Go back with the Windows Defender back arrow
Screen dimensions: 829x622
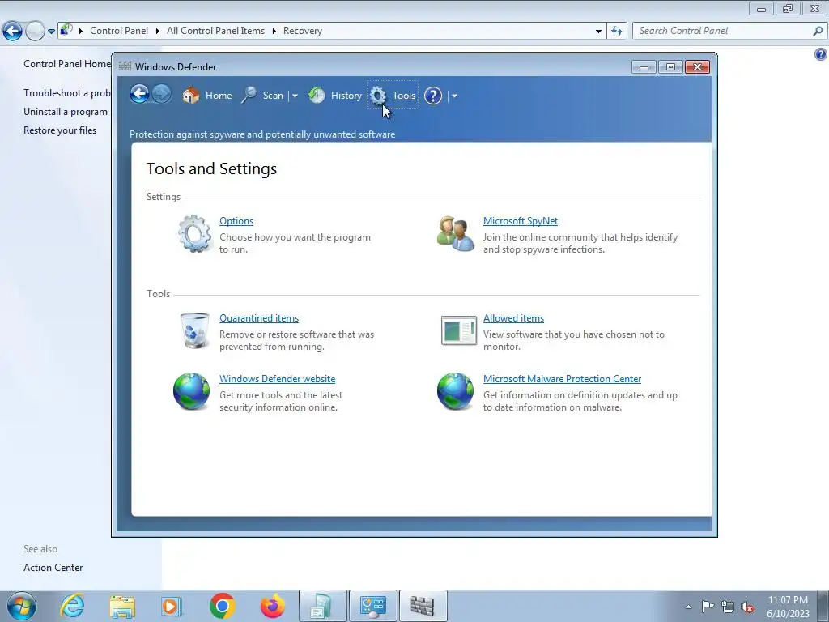[x=139, y=95]
